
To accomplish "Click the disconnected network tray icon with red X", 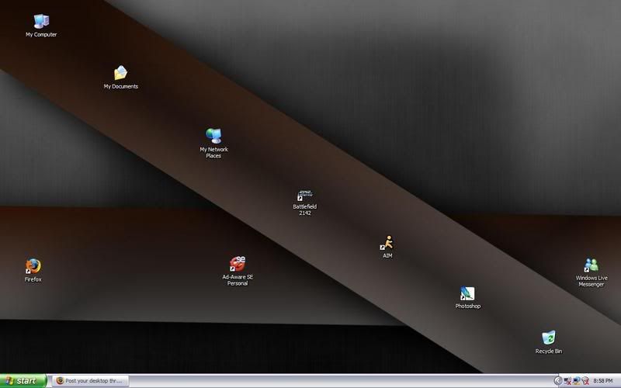I will (x=567, y=381).
